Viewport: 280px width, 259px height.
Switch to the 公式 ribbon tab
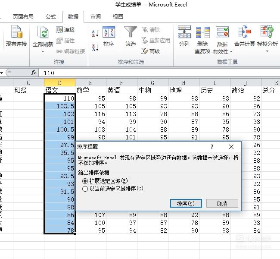[51, 17]
